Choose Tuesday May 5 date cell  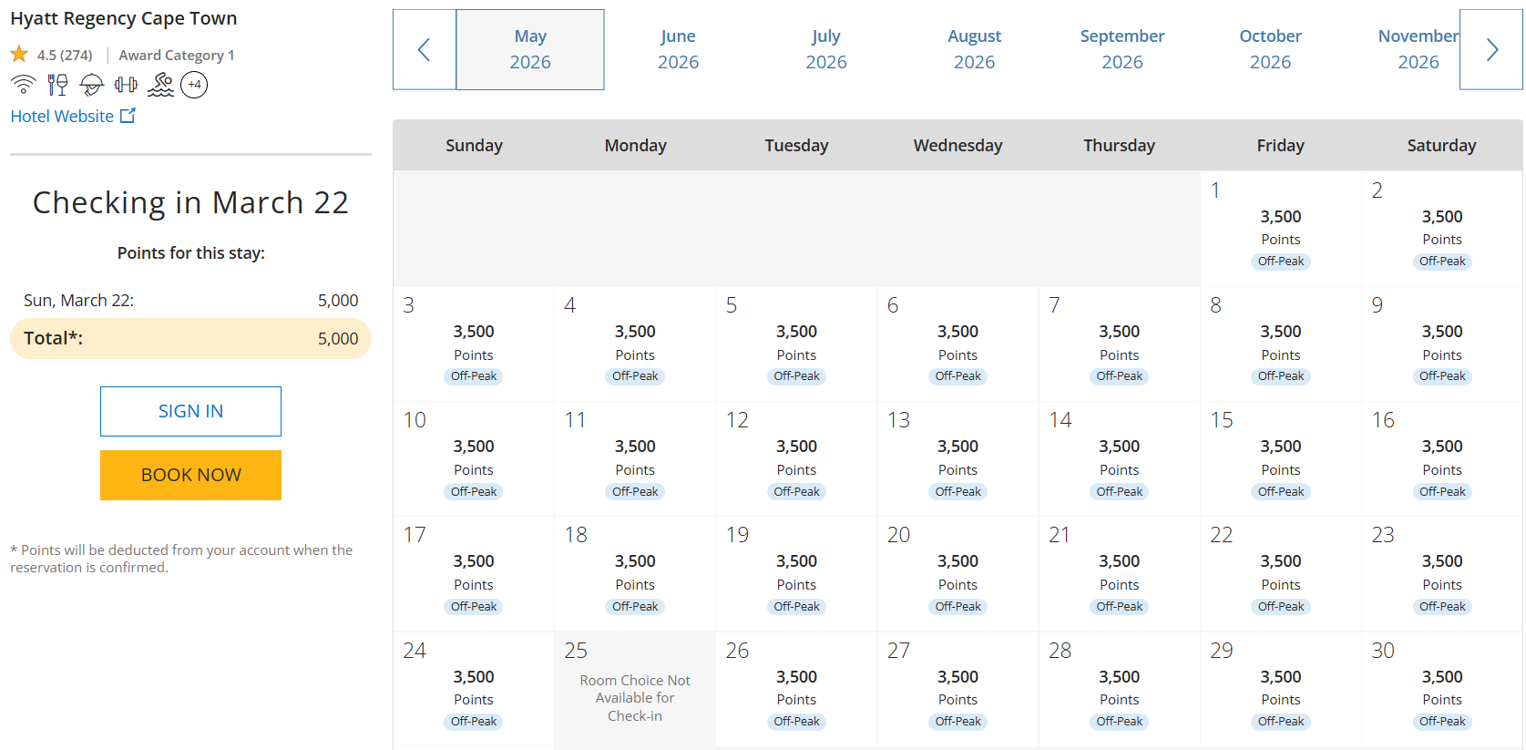point(796,344)
